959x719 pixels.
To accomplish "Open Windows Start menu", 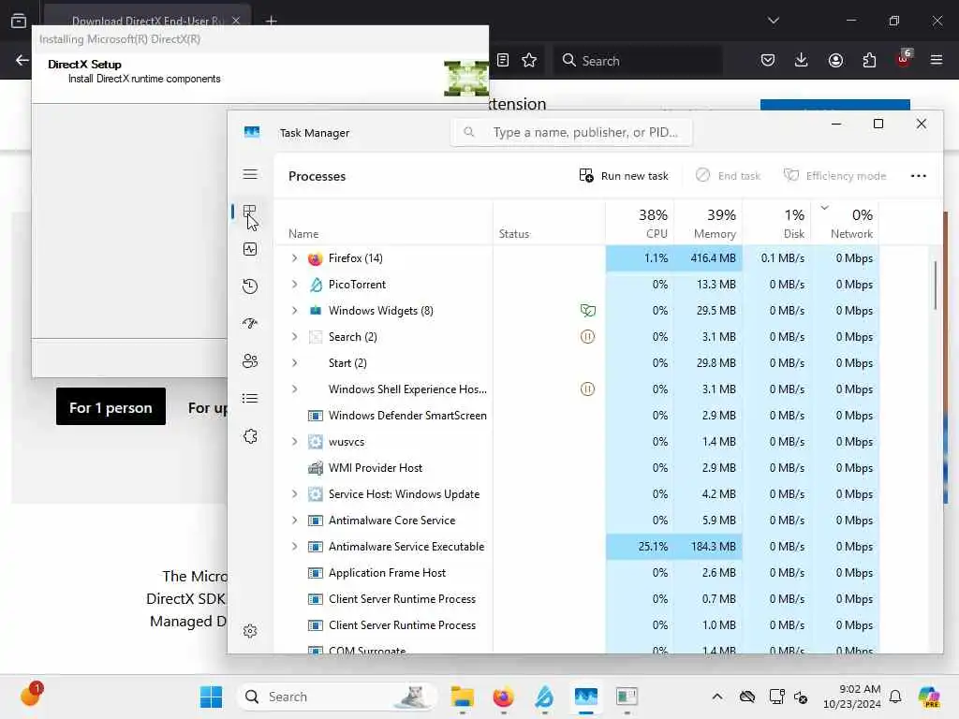I will coord(211,697).
